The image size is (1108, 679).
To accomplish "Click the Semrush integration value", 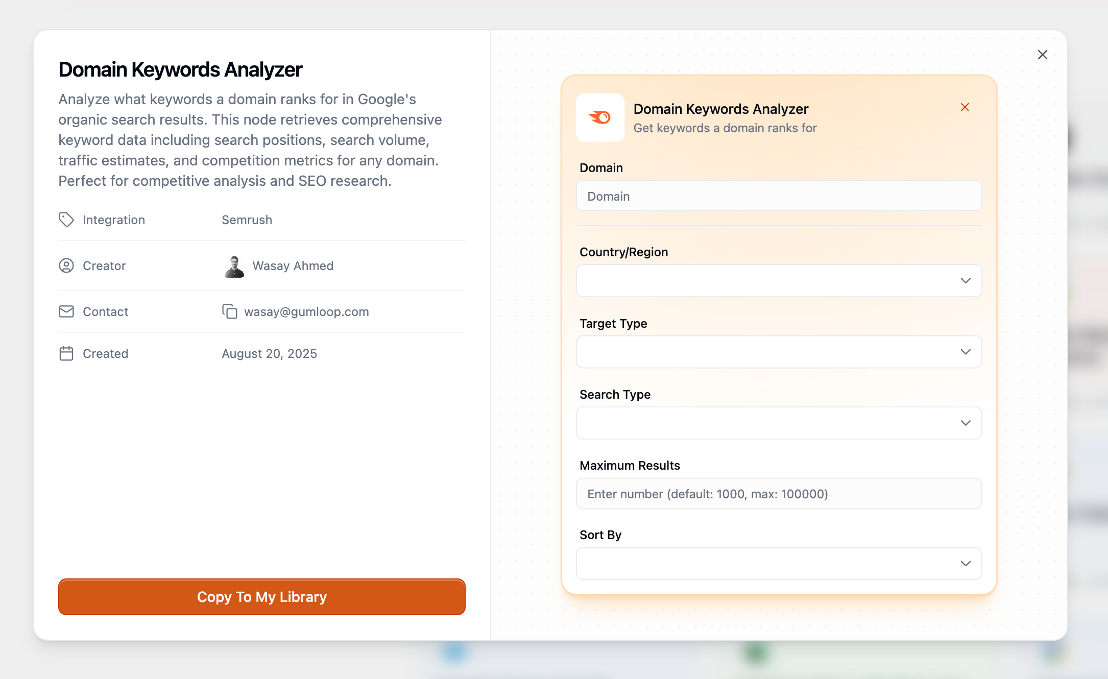I will [x=247, y=220].
